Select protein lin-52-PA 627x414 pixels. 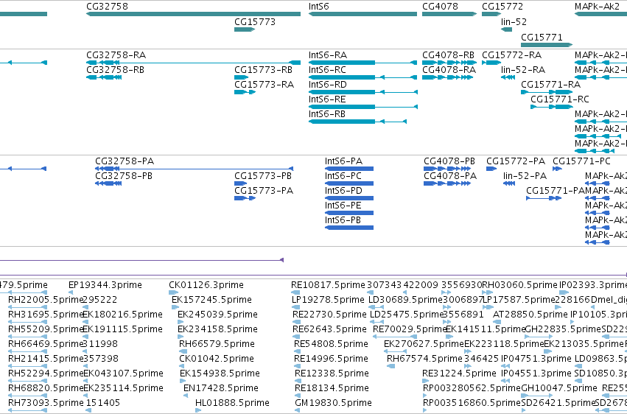pos(509,183)
